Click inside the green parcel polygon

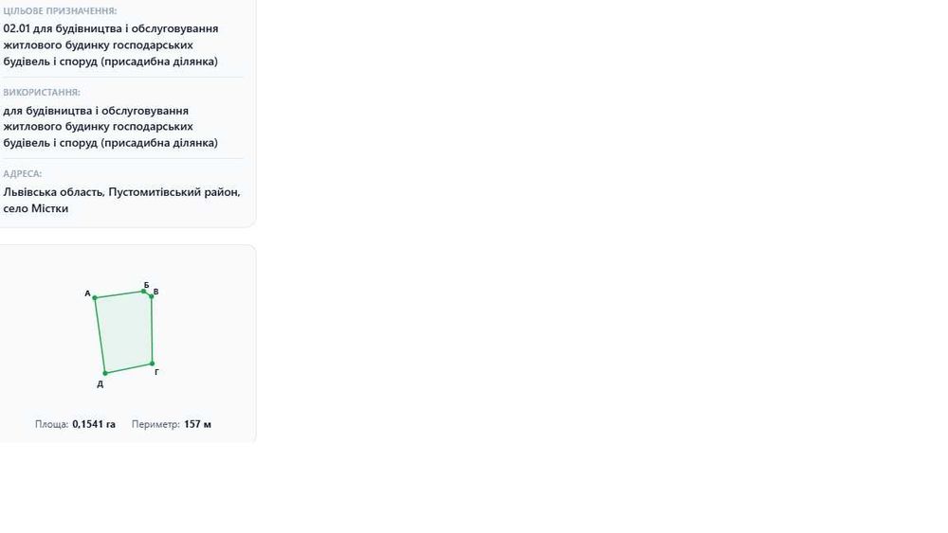[125, 332]
